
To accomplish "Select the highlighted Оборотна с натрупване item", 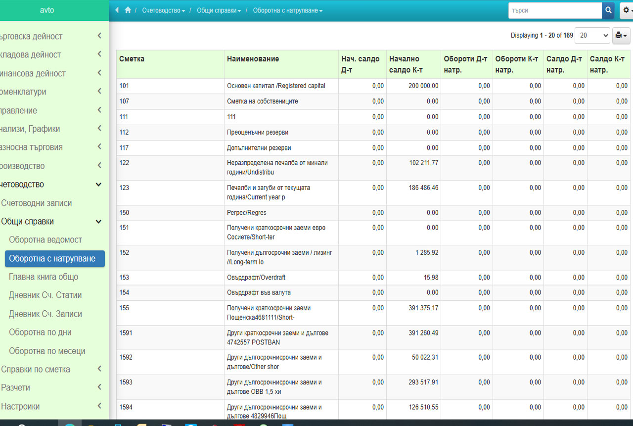I will [55, 259].
